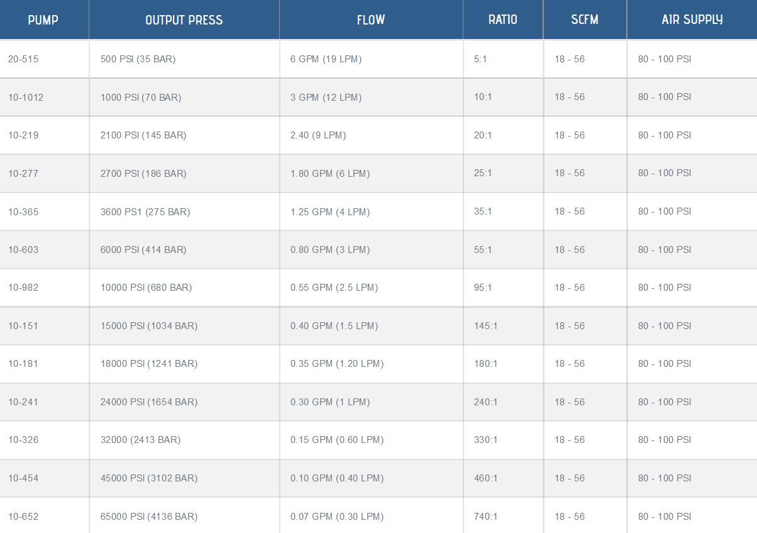Click the 0.80 GPM (3 LPM) flow value
The height and width of the screenshot is (533, 757).
click(330, 250)
